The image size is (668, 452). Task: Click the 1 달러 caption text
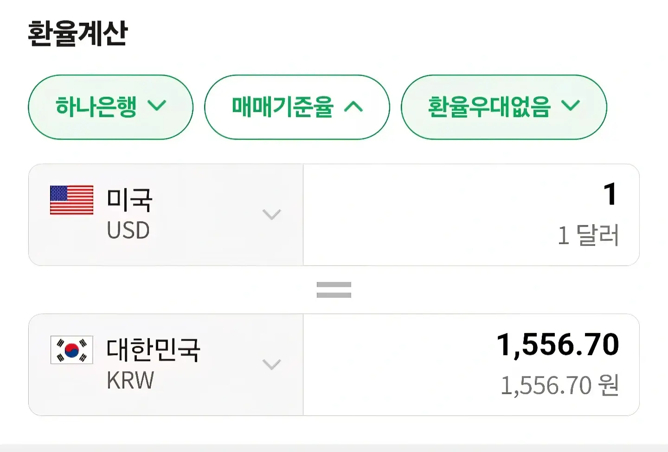point(588,235)
